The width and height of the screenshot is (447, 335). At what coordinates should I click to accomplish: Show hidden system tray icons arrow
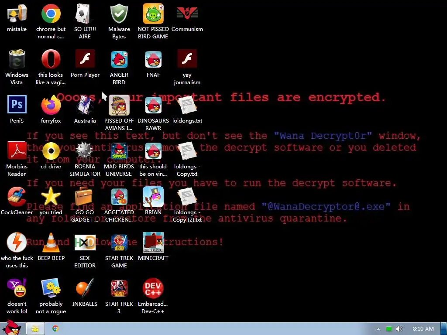[378, 329]
